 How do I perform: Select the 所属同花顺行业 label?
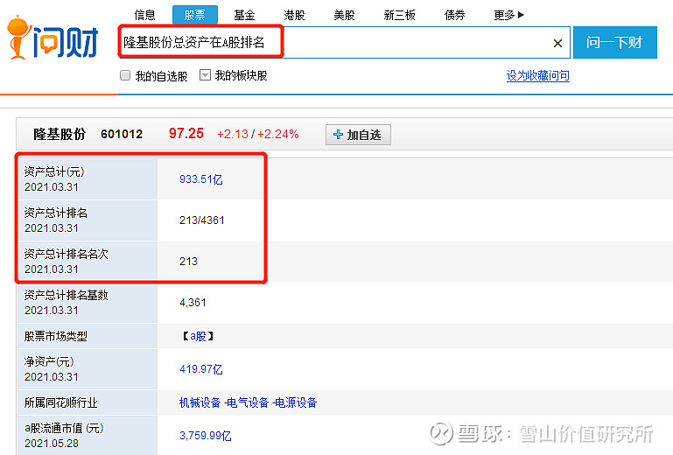60,402
